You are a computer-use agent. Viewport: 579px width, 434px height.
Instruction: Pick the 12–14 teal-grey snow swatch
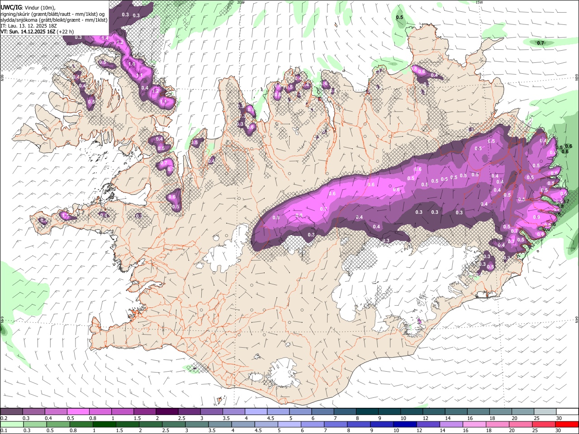[x=434, y=412]
